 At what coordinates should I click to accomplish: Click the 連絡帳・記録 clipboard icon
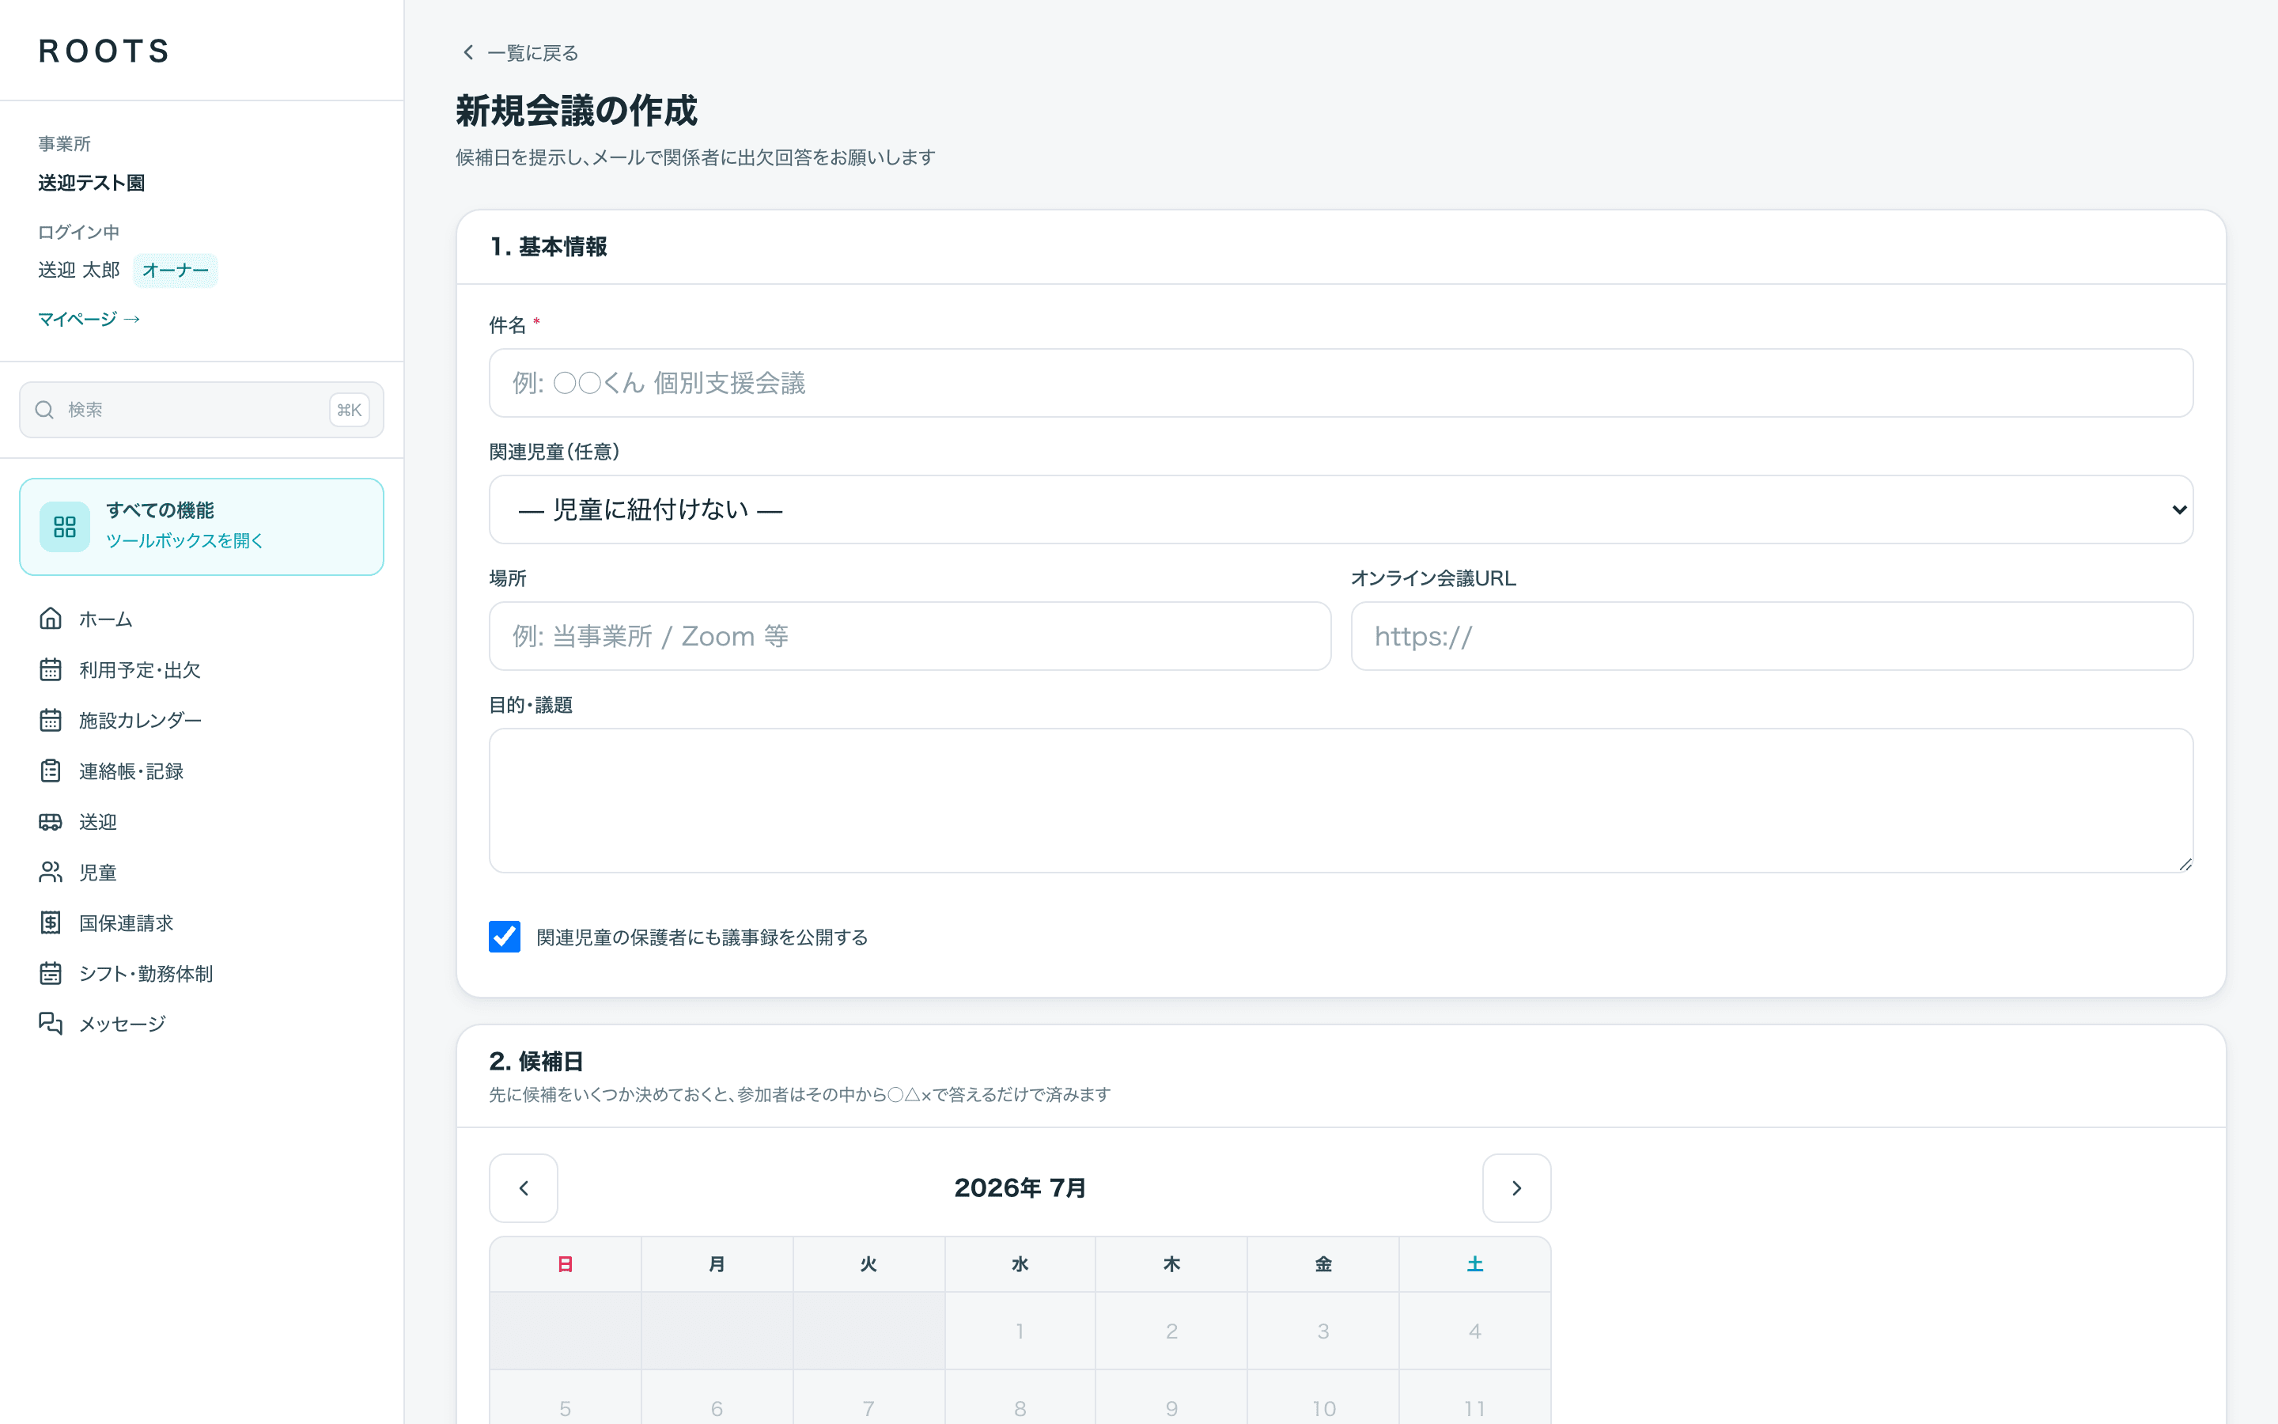[x=51, y=771]
